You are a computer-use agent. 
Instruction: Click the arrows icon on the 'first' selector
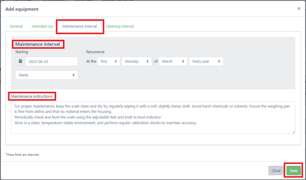116,61
